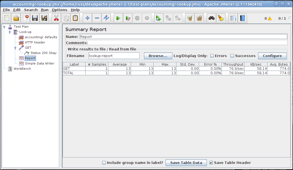
Task: Clear all results with double broom icon
Action: [x=199, y=18]
